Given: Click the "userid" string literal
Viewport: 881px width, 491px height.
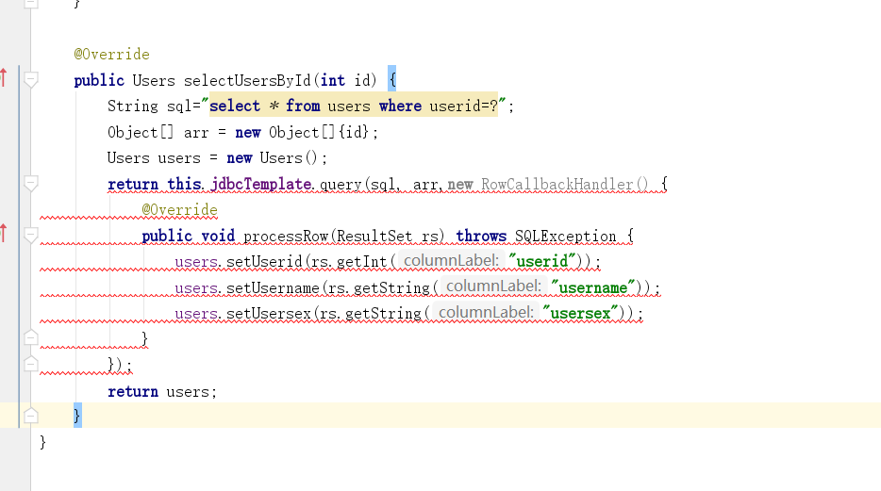Looking at the screenshot, I should 541,262.
